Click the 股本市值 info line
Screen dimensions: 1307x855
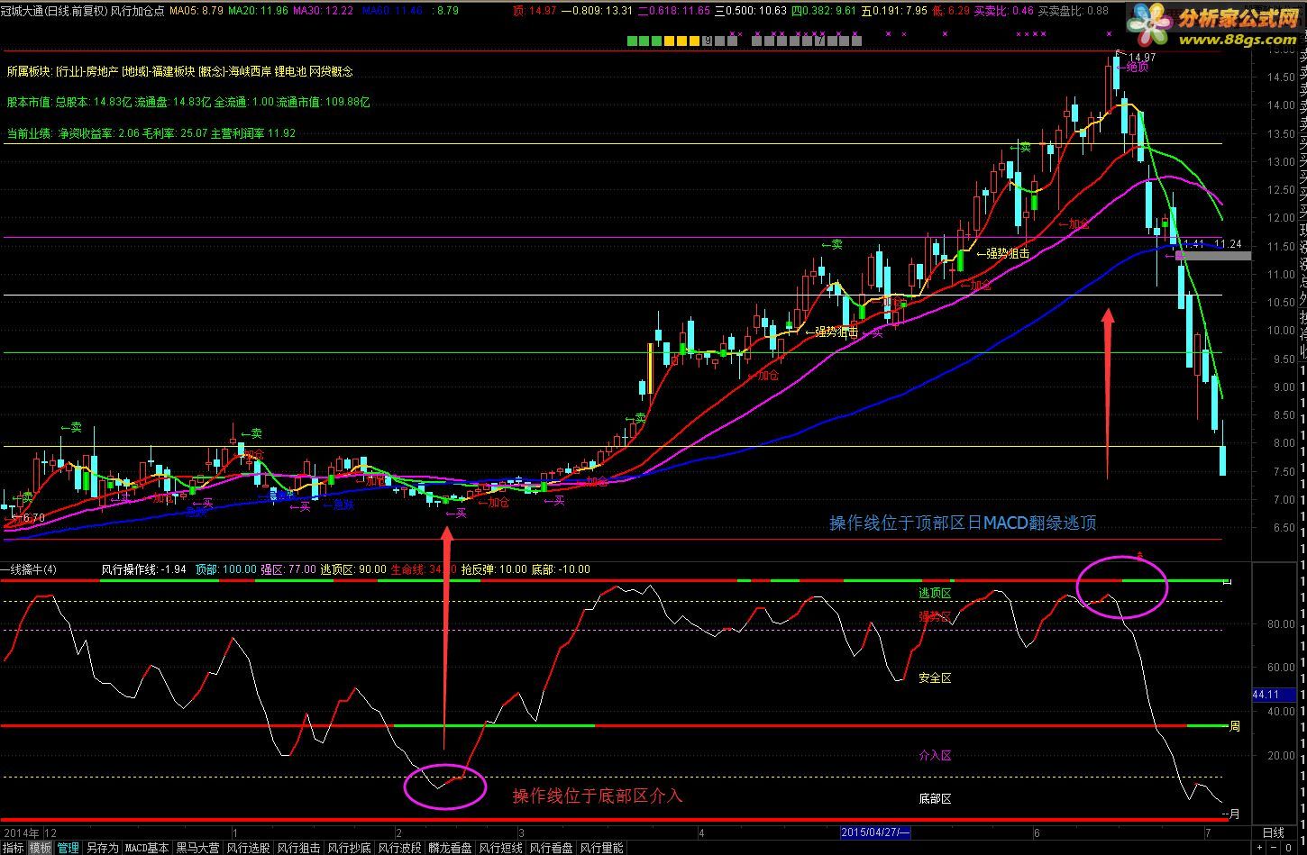[187, 102]
